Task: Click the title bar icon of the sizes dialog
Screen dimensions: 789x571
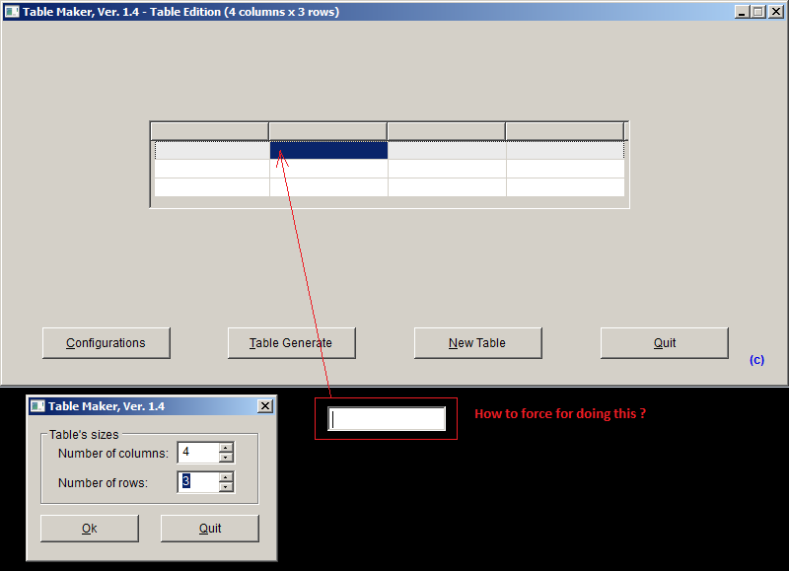Action: (37, 405)
